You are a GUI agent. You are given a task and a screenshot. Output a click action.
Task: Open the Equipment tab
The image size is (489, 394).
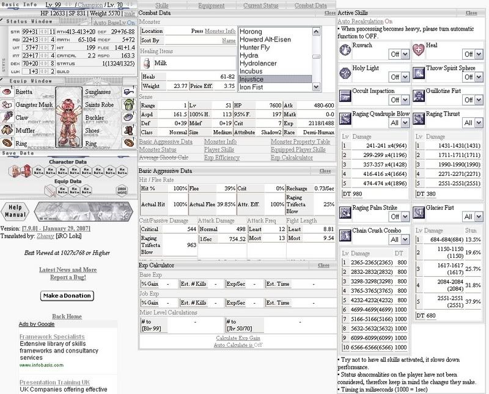point(211,5)
